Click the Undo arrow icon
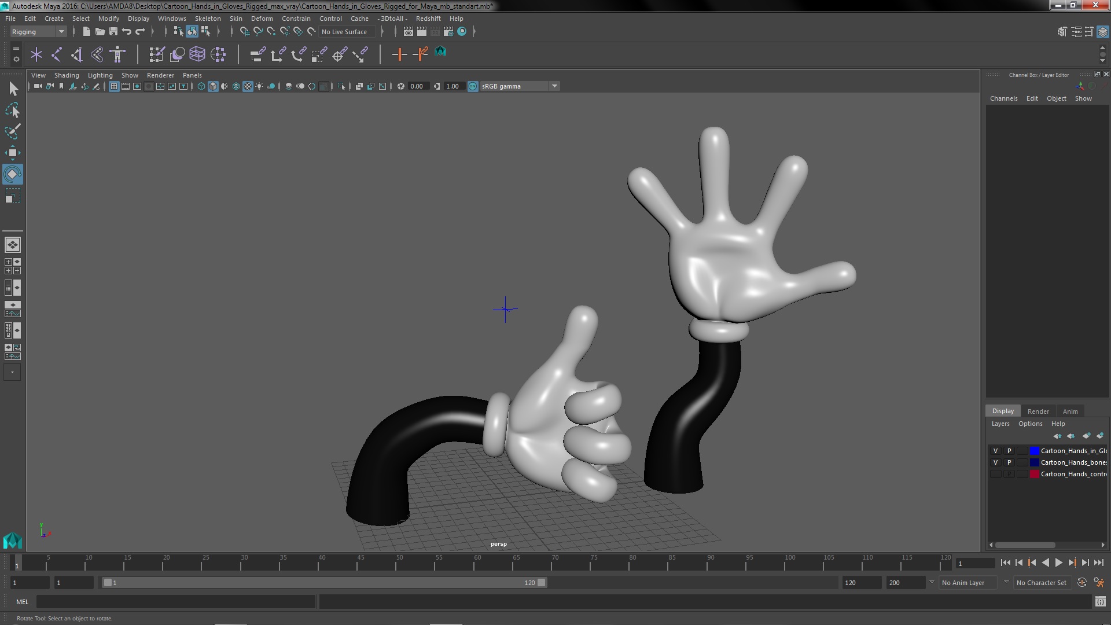The width and height of the screenshot is (1111, 625). point(127,32)
